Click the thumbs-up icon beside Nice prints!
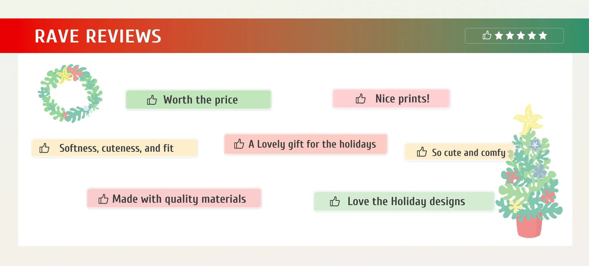Screen dimensions: 589x266 (x=361, y=99)
